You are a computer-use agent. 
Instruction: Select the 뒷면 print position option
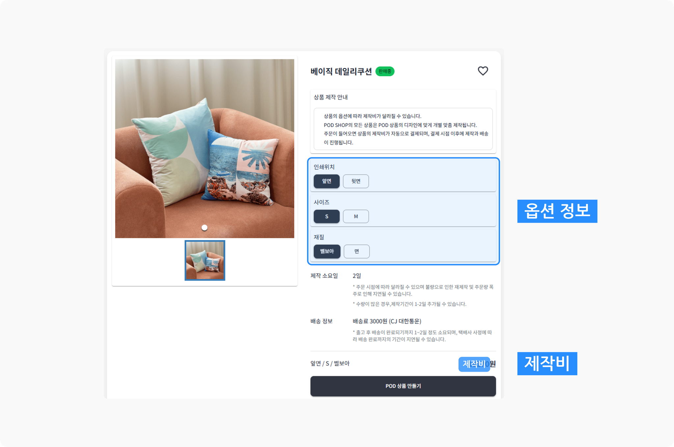point(356,181)
